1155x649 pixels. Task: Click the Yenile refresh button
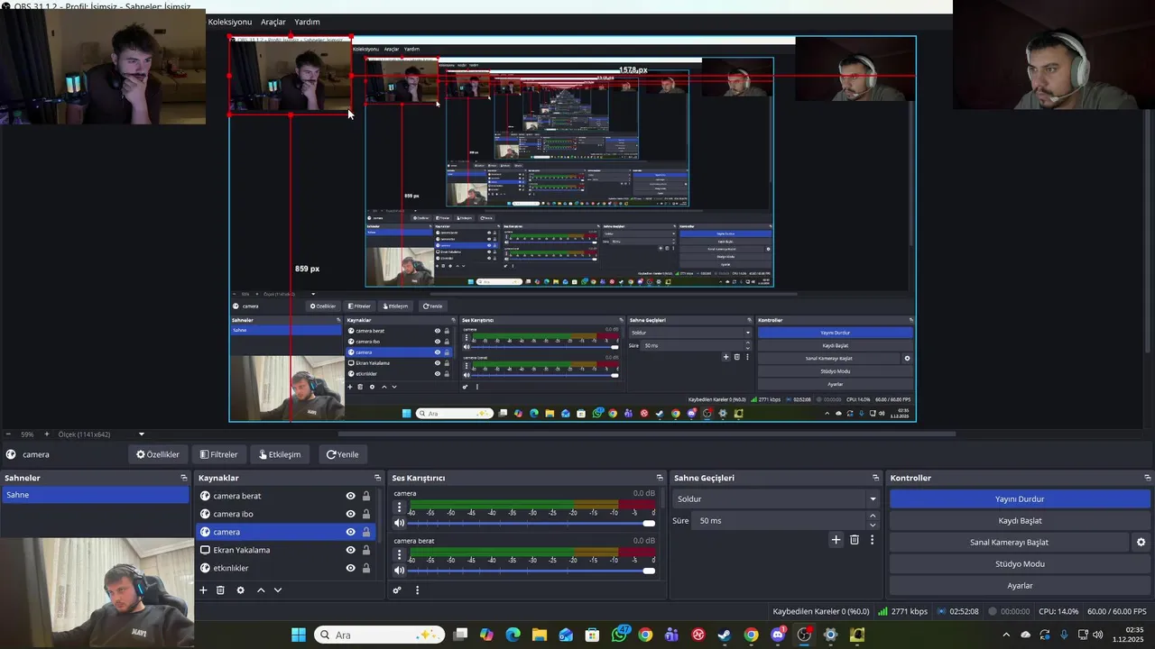pyautogui.click(x=342, y=454)
